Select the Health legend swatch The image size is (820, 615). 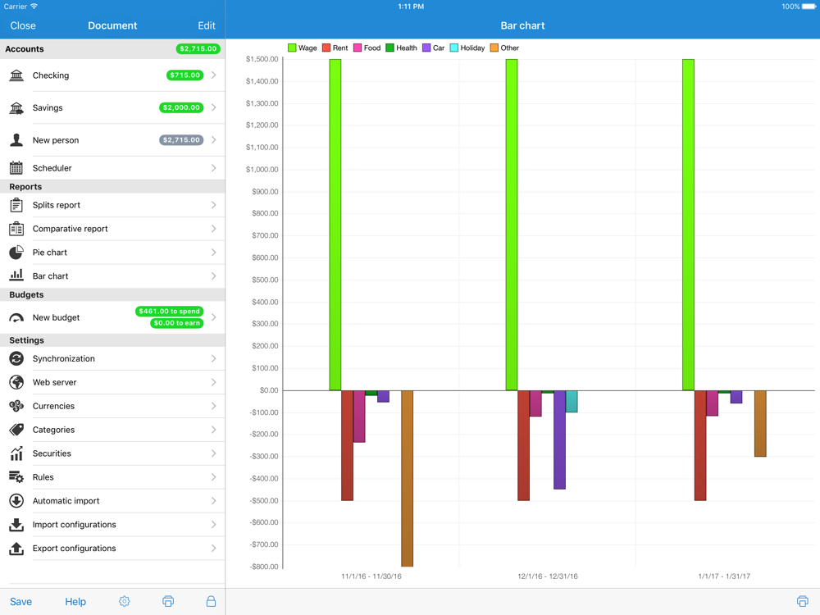point(389,48)
